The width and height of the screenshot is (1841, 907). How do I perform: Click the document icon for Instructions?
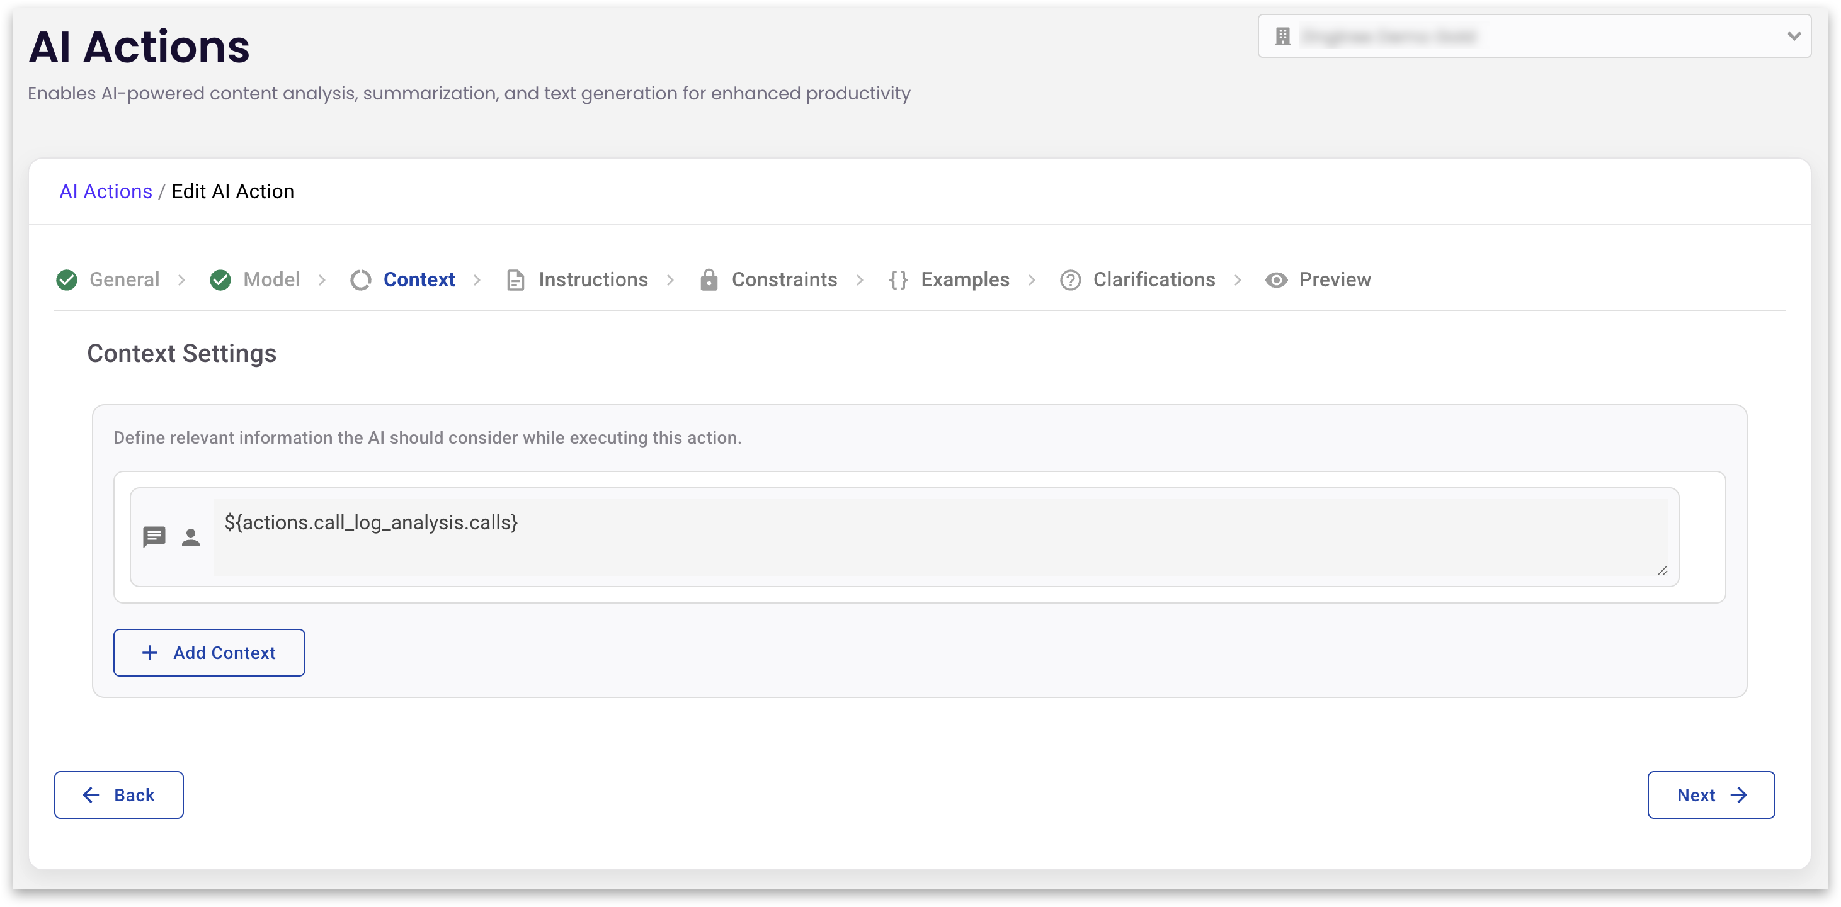(x=515, y=280)
